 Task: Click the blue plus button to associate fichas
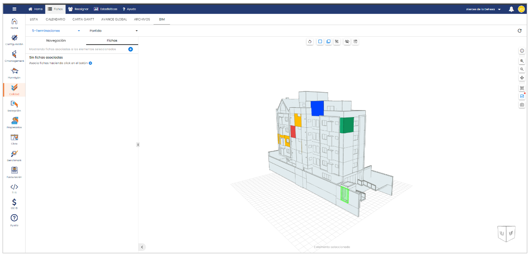(130, 49)
